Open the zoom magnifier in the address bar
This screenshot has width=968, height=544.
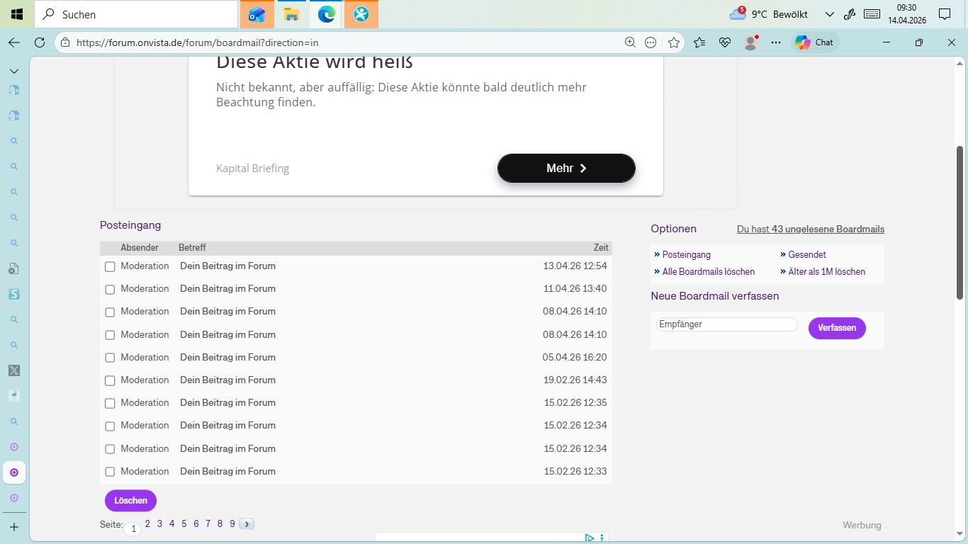click(630, 42)
